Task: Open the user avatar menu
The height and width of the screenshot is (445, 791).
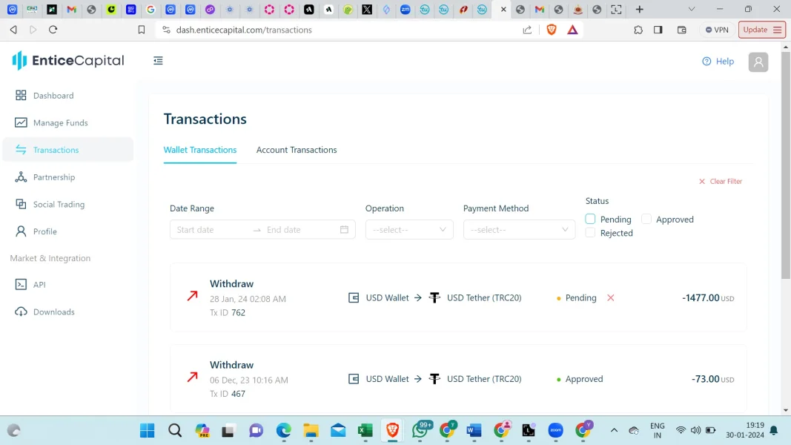Action: [x=758, y=62]
